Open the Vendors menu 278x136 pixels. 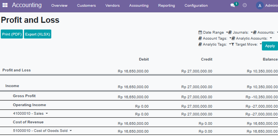[113, 6]
